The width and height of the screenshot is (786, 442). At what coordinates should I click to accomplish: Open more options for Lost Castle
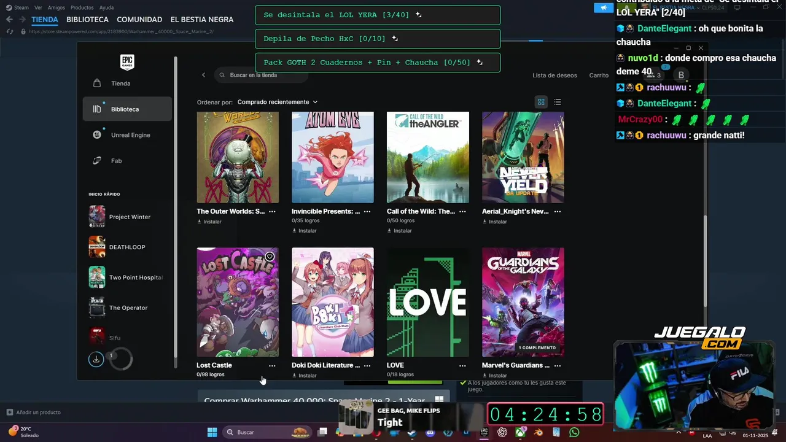point(272,365)
